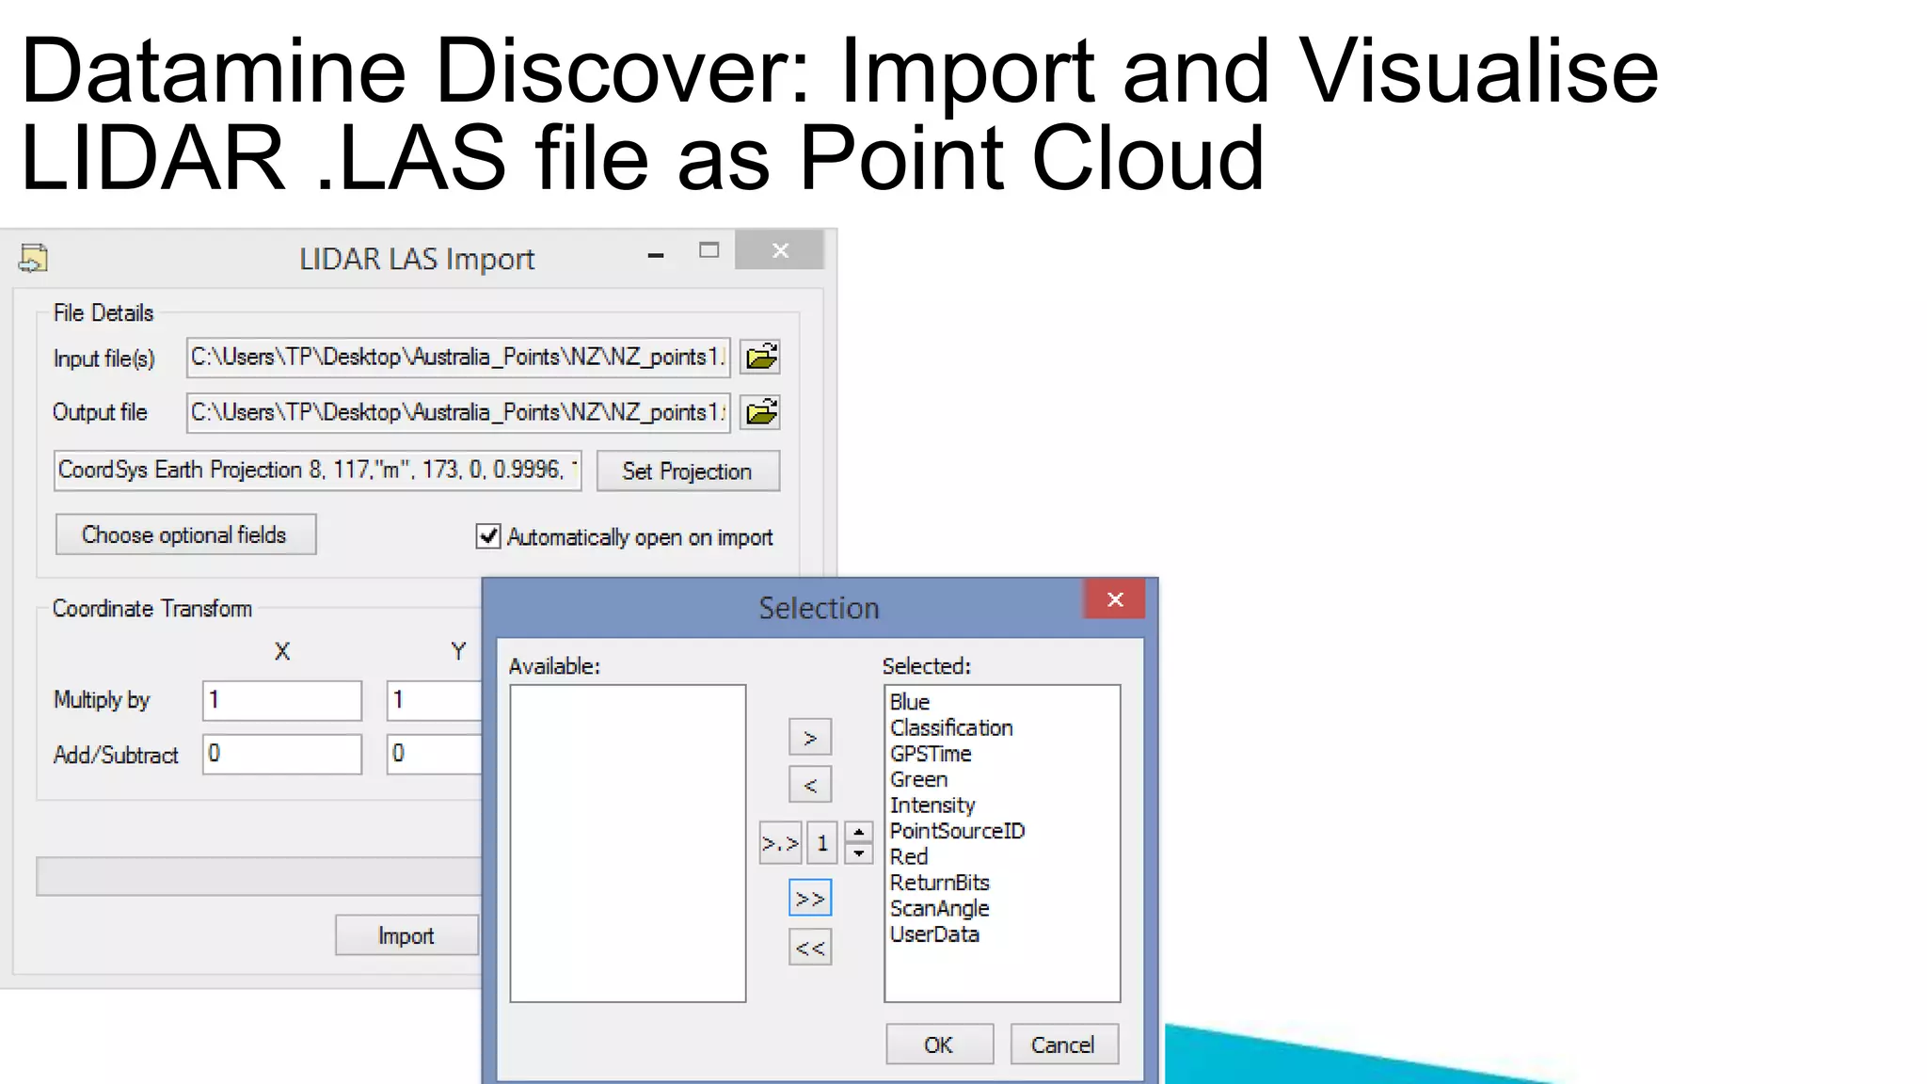Browse for input file folder icon
Viewport: 1927px width, 1084px height.
click(x=760, y=358)
